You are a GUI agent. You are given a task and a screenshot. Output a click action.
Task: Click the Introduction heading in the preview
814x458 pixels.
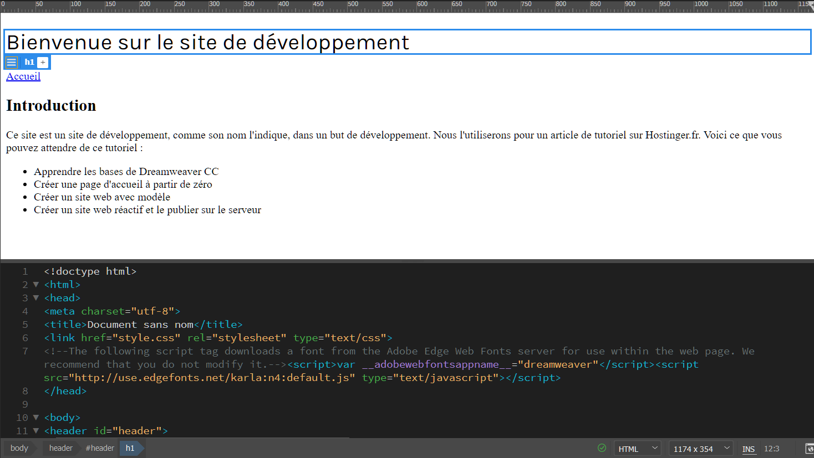click(51, 106)
